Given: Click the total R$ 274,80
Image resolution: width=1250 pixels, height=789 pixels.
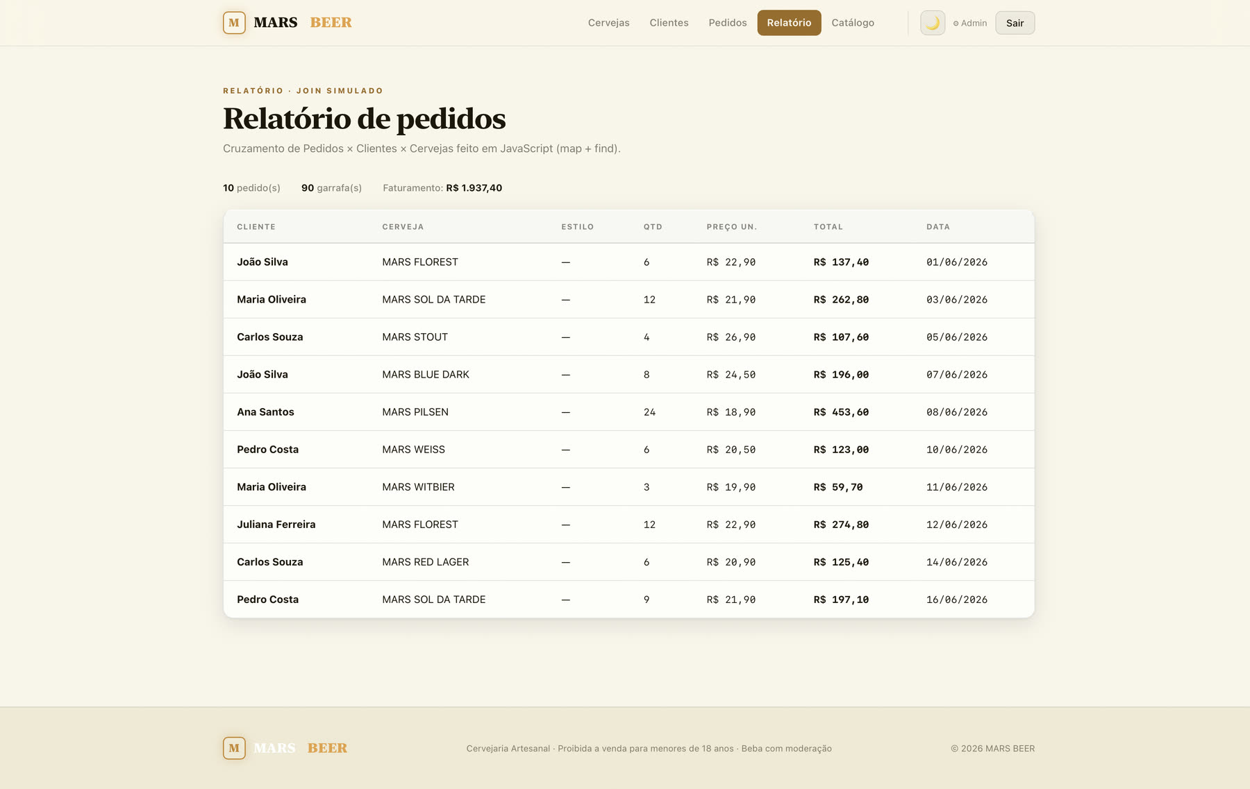Looking at the screenshot, I should 842,525.
